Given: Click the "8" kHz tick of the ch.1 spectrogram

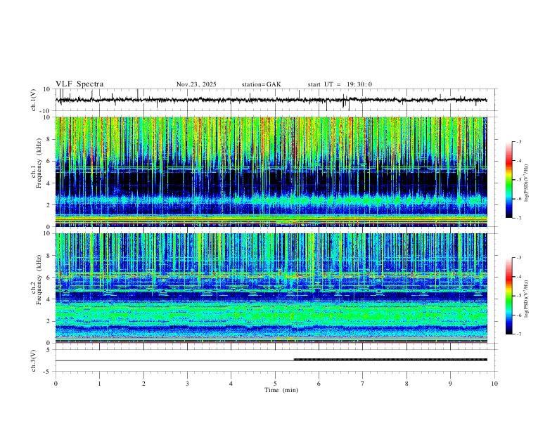Looking at the screenshot, I should pyautogui.click(x=49, y=139).
